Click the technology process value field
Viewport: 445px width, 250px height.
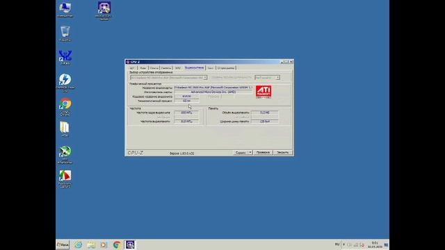tap(186, 101)
